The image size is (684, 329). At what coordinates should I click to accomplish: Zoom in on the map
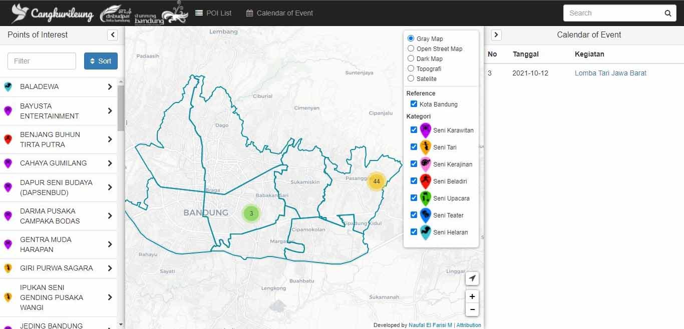pos(472,296)
